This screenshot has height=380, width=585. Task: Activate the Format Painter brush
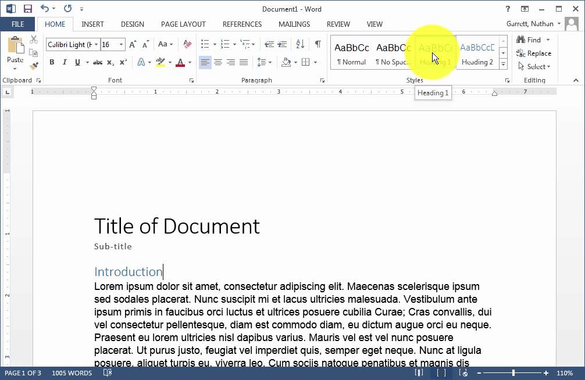click(x=34, y=66)
